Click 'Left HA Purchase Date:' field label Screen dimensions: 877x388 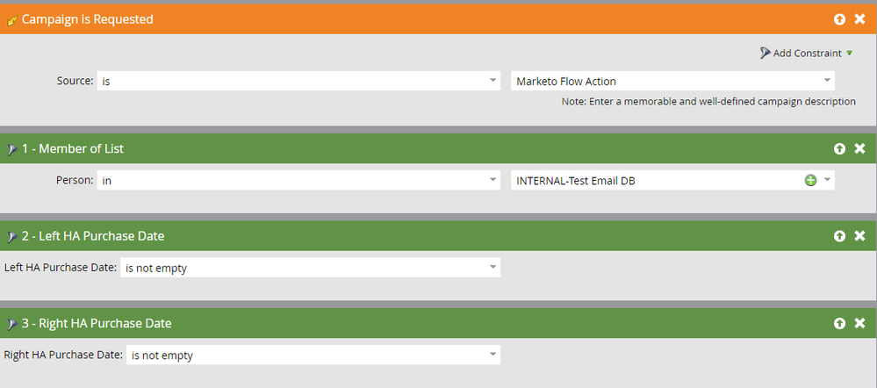coord(61,267)
